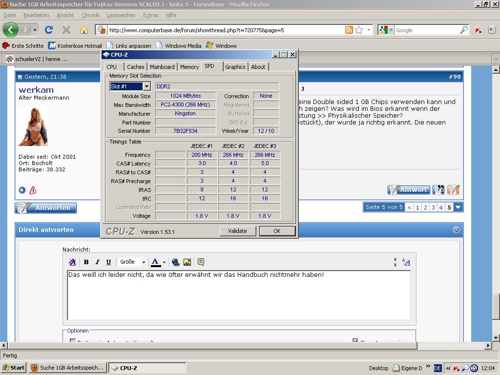Select font color A swatch
Screen dimensions: 500x375
tap(155, 262)
